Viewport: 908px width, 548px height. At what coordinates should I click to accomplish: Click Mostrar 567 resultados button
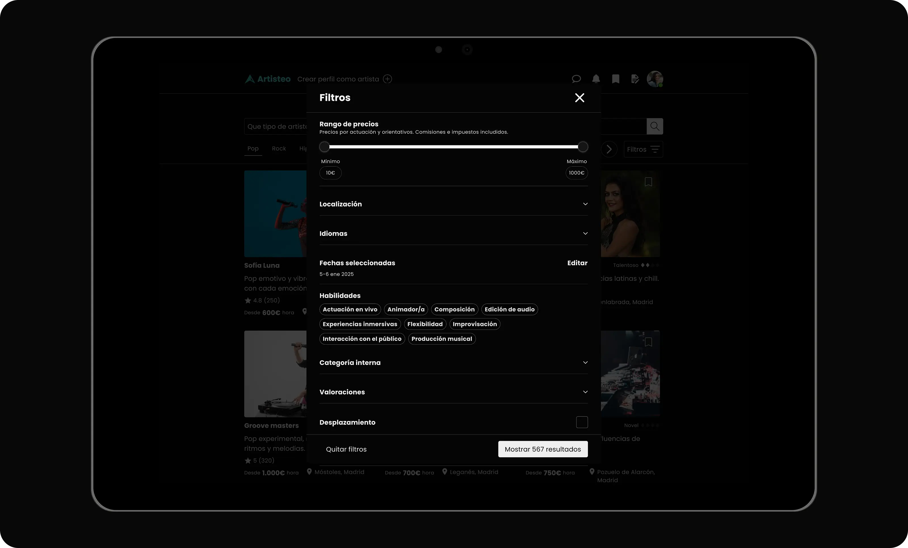click(x=543, y=449)
